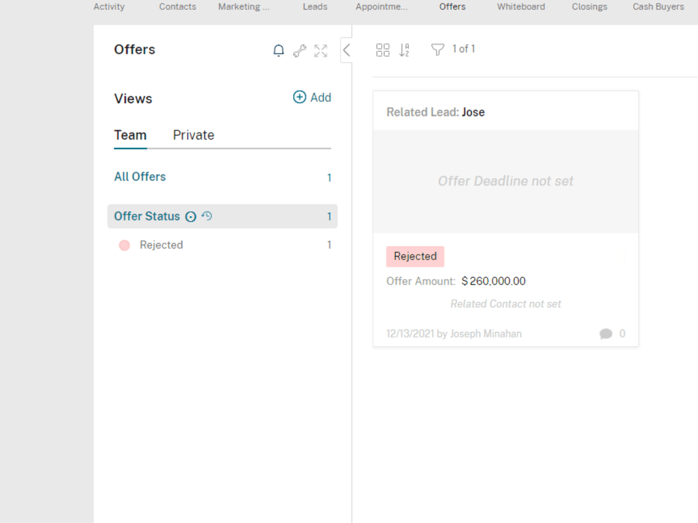The image size is (698, 523).
Task: Select the Team views tab
Action: (x=131, y=135)
